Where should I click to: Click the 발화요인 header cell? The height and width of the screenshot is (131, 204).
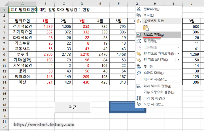click(22, 21)
